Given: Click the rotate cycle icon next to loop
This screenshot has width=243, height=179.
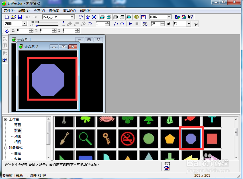Looking at the screenshot, I should tap(122, 24).
